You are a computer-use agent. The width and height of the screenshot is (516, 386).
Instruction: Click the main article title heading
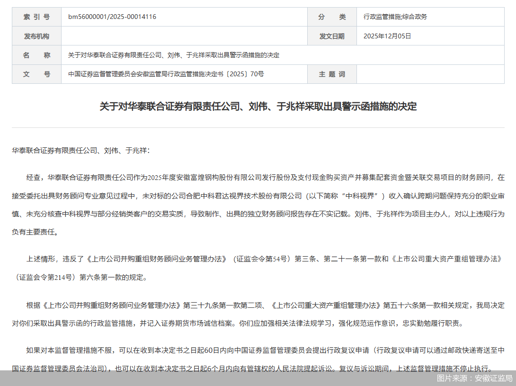click(x=258, y=107)
